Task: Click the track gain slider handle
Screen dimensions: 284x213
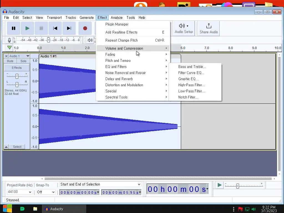Action: point(17,76)
